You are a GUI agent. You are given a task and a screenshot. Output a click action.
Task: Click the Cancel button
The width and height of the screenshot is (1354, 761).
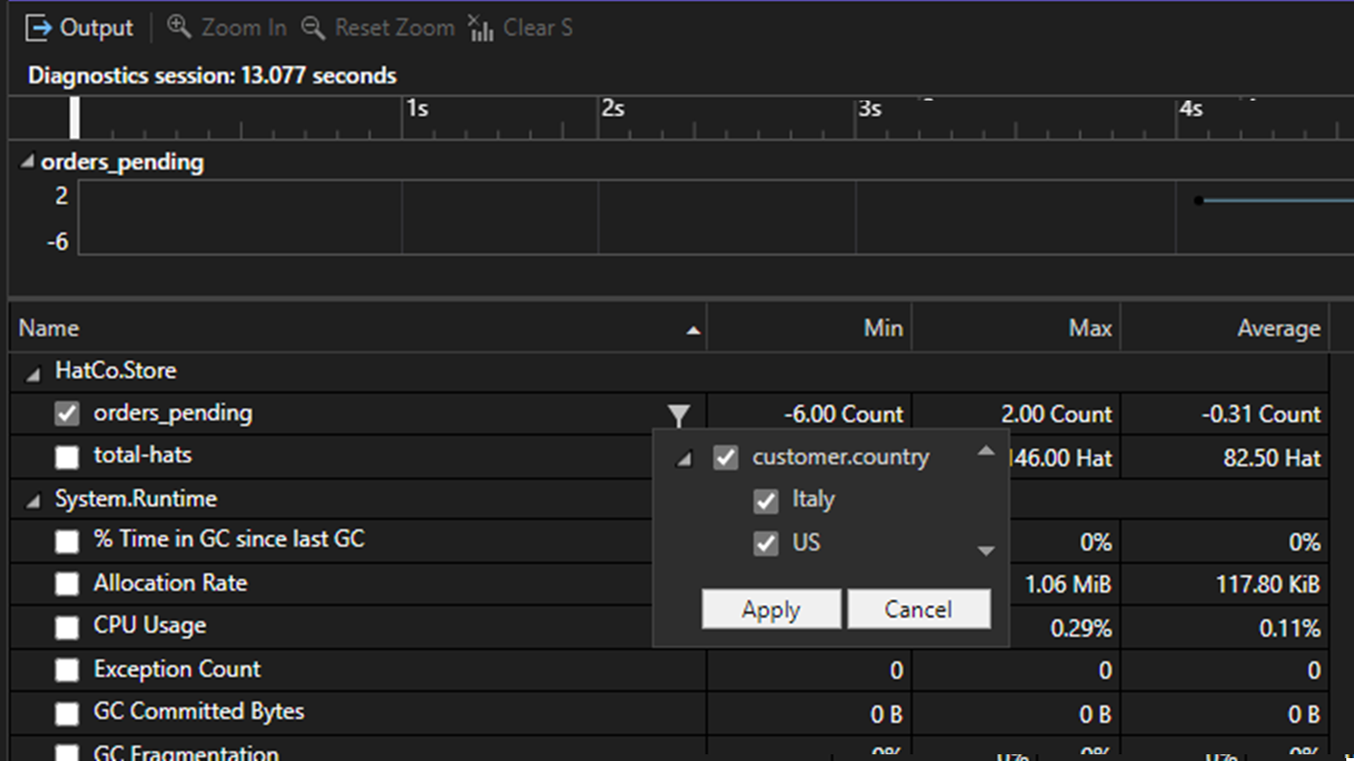[918, 609]
